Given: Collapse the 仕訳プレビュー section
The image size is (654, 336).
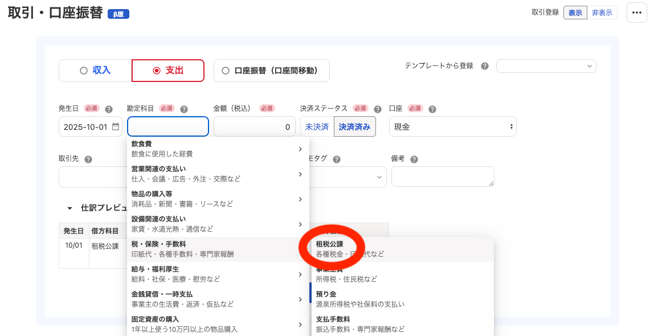Looking at the screenshot, I should [x=70, y=207].
